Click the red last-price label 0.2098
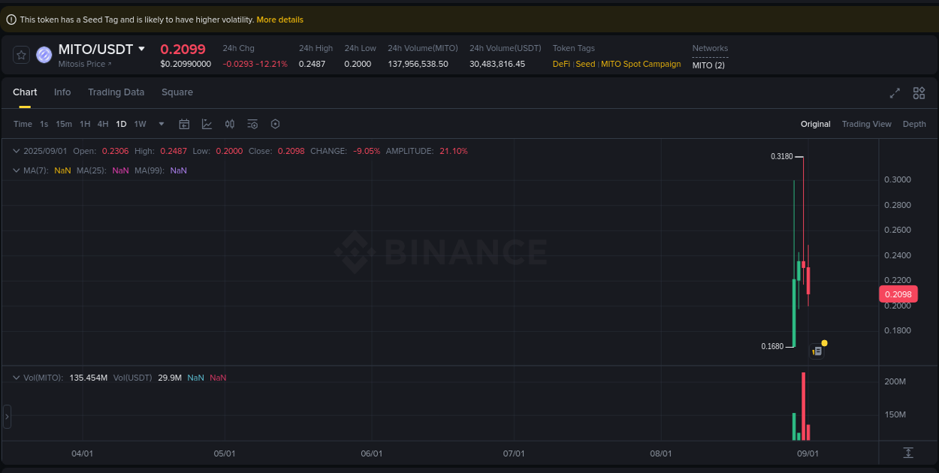The height and width of the screenshot is (473, 939). 898,294
